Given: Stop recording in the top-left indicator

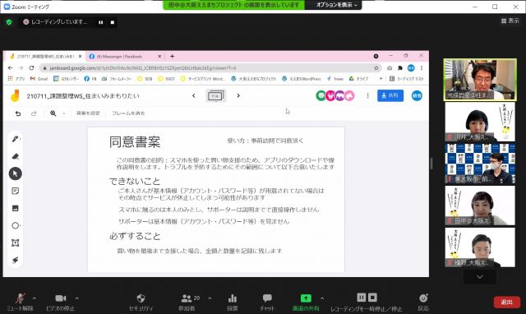Looking at the screenshot, I should click(x=113, y=22).
